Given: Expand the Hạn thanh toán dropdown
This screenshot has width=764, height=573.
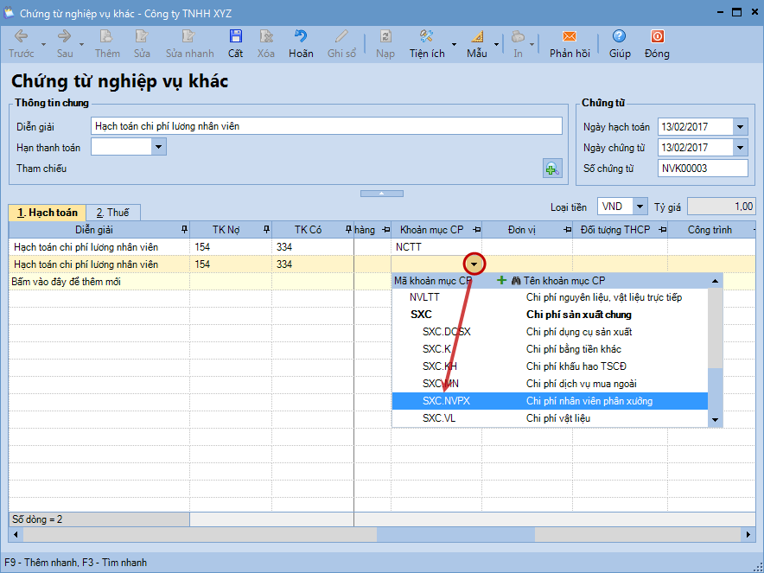Looking at the screenshot, I should coord(158,147).
